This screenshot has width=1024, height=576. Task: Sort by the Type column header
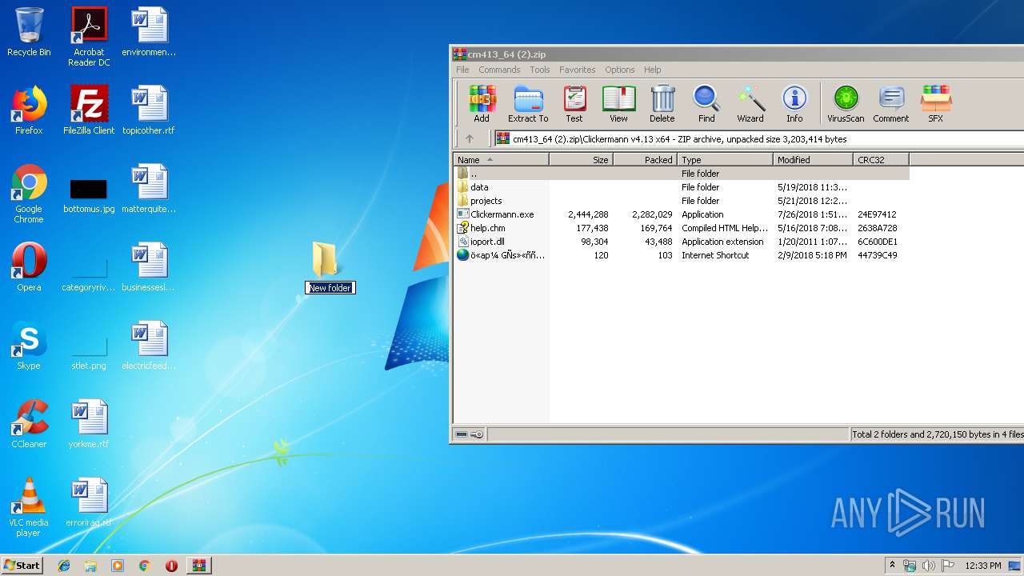(x=725, y=159)
